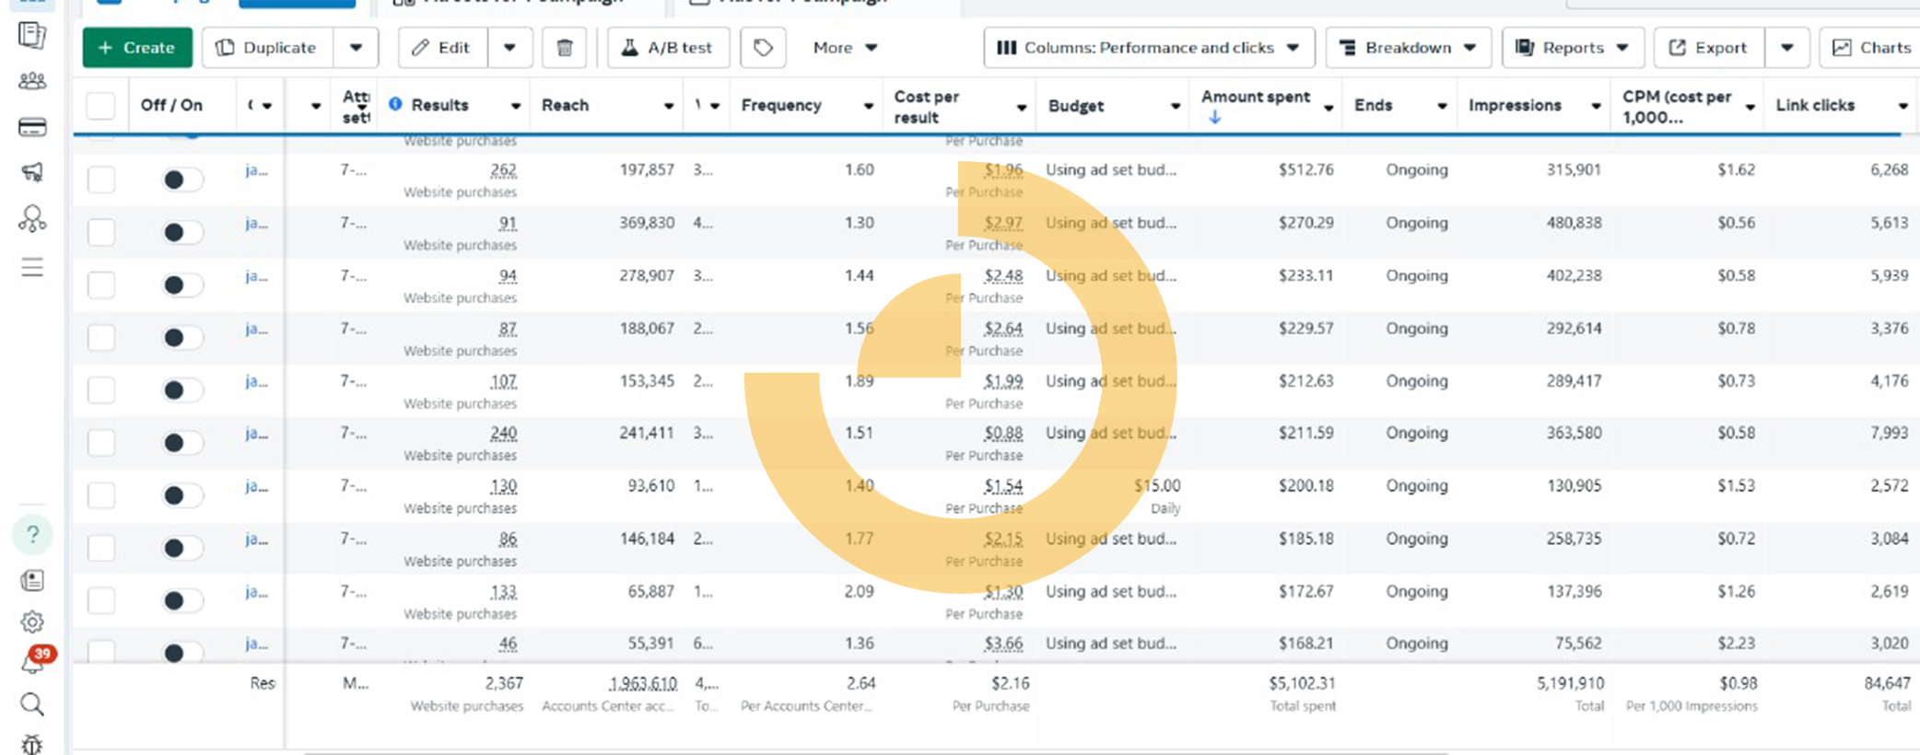
Task: Select checkbox for the $229.57 row
Action: 100,337
